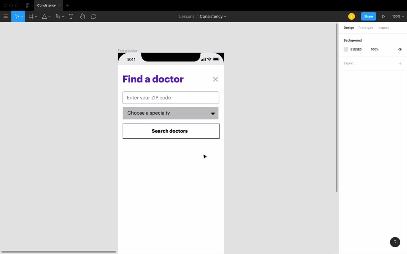The width and height of the screenshot is (407, 254).
Task: Click the canvas horizontal scrollbar
Action: pyautogui.click(x=58, y=252)
